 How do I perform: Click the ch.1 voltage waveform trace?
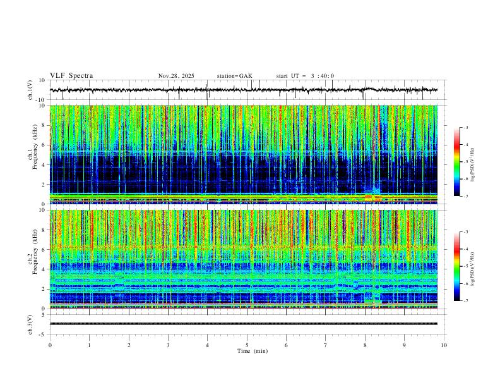tap(244, 90)
